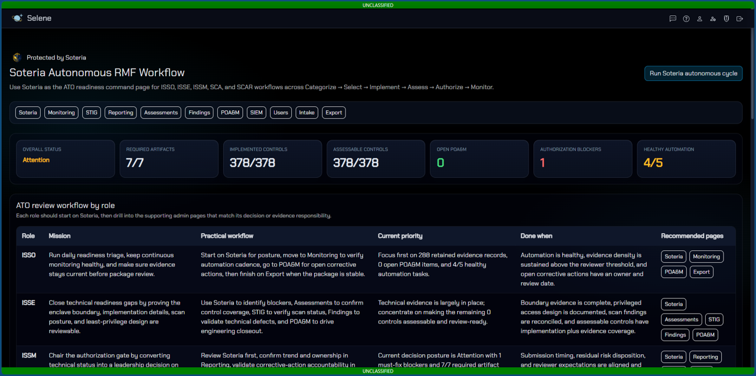Open the user settings gear icon

click(713, 19)
